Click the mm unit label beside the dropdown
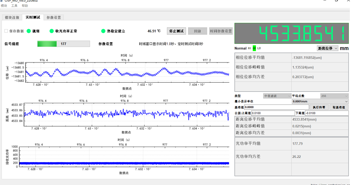Screen dimensions: 354x185 point(344,48)
